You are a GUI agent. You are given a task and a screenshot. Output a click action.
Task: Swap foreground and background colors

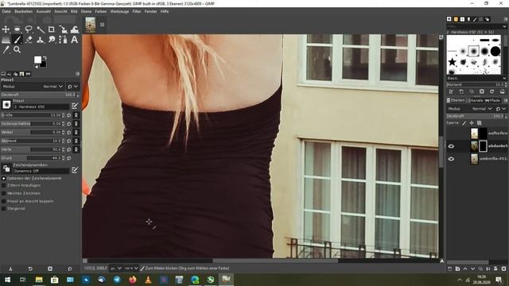click(x=45, y=58)
